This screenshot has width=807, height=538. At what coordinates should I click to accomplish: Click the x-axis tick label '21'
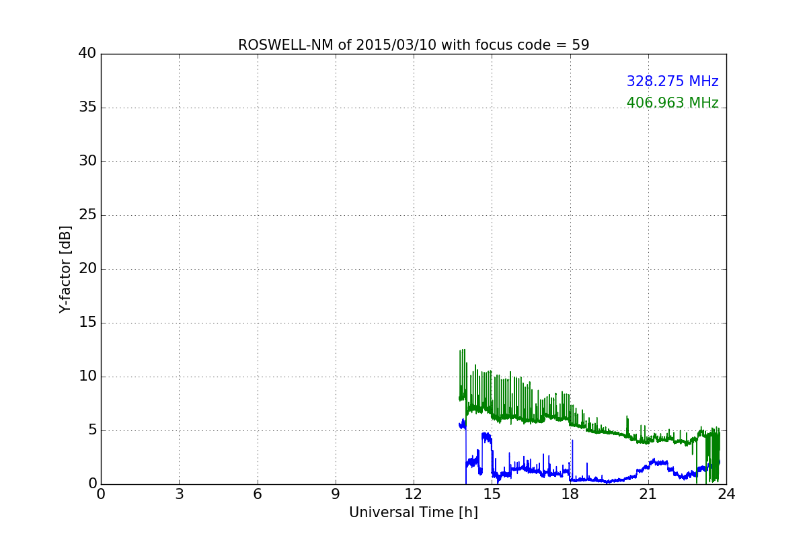(x=648, y=494)
